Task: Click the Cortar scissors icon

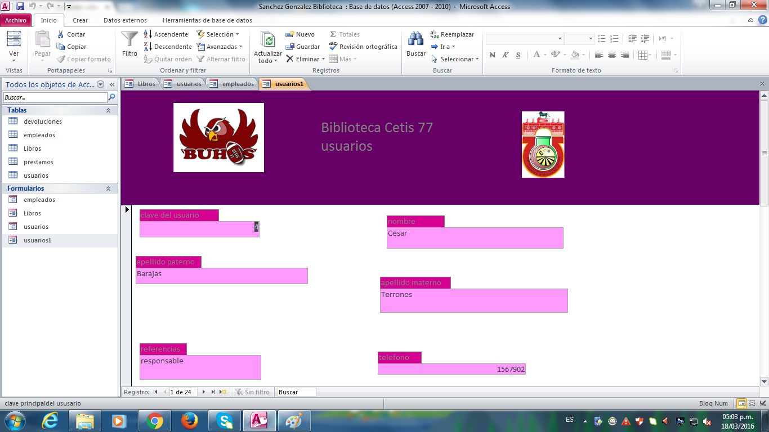Action: click(x=61, y=34)
